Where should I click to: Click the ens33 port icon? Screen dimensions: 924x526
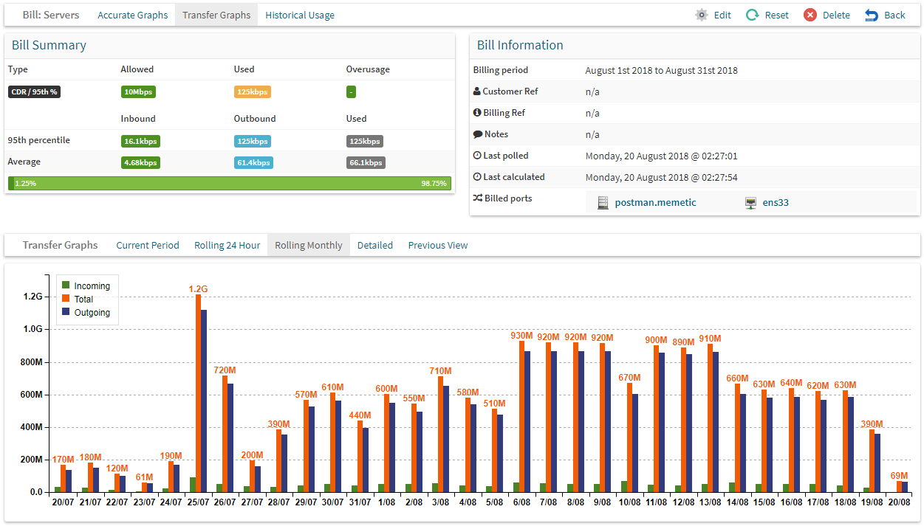(x=751, y=202)
